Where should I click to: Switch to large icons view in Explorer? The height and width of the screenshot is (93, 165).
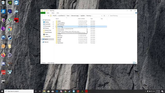coord(136,63)
